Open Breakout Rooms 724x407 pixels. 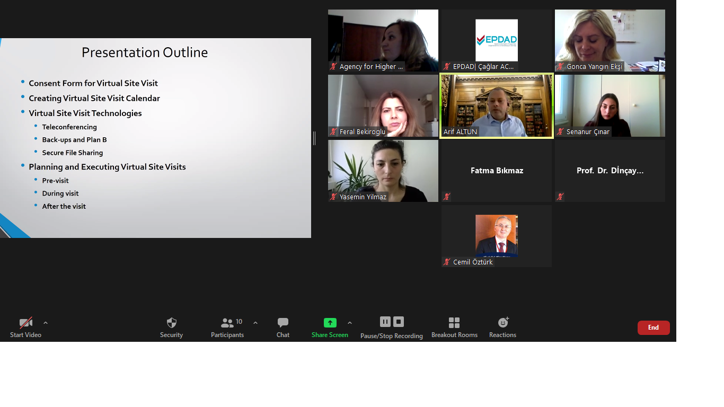pos(454,323)
